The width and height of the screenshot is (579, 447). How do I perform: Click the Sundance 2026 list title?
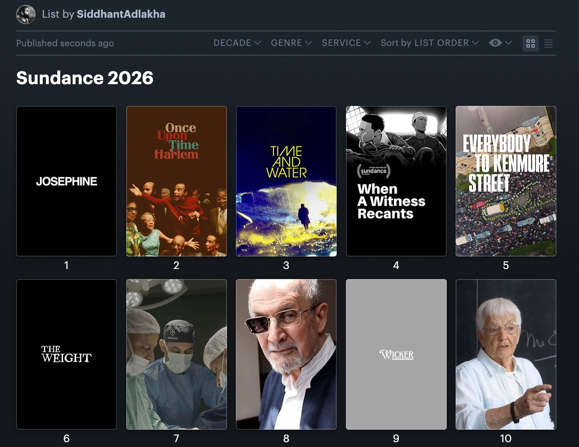point(85,78)
